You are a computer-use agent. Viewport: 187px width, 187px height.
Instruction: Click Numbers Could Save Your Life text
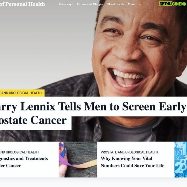click(x=132, y=166)
